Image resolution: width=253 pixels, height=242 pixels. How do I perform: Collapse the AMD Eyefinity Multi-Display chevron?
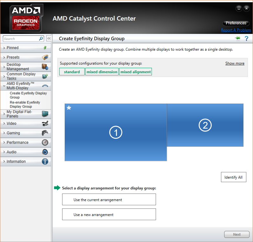(x=4, y=86)
